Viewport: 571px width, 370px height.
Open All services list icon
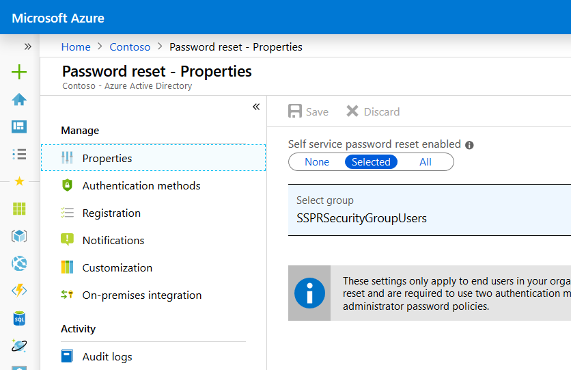point(19,154)
